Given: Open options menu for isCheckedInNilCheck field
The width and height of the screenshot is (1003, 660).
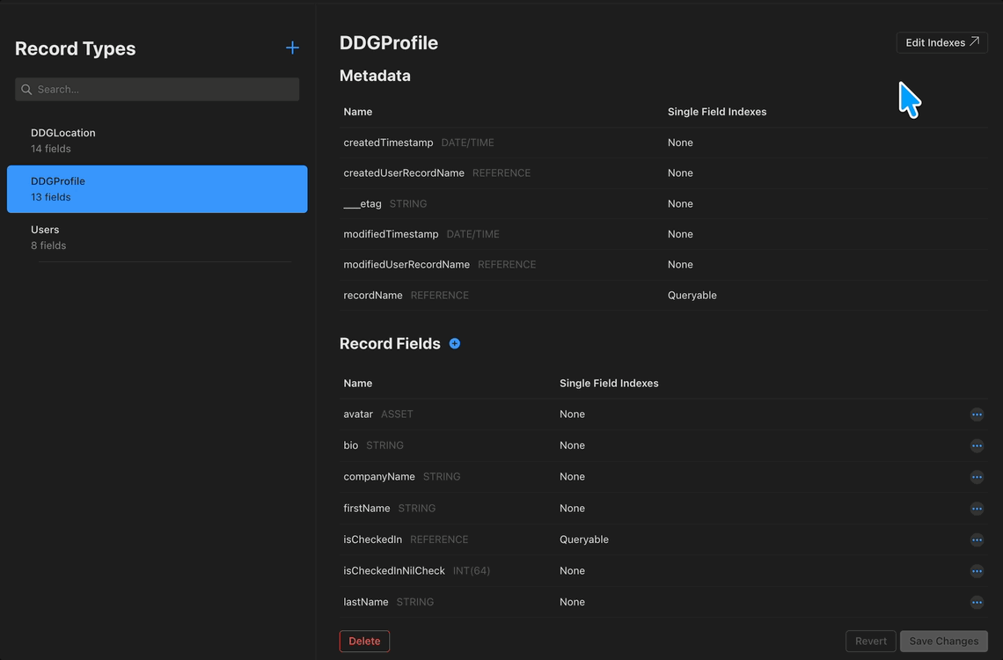Looking at the screenshot, I should tap(976, 571).
